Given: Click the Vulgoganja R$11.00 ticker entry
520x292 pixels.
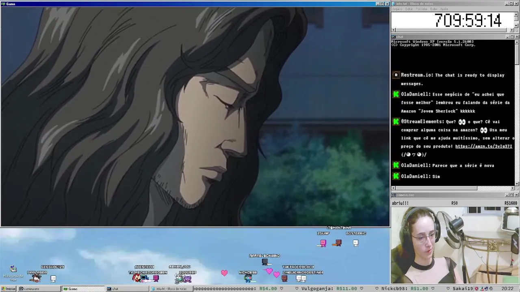Looking at the screenshot, I should [x=330, y=289].
